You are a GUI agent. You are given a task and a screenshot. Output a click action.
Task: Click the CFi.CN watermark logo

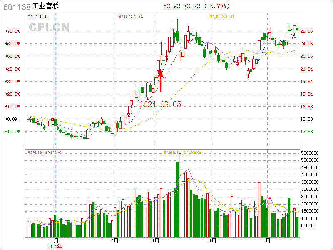(x=49, y=27)
